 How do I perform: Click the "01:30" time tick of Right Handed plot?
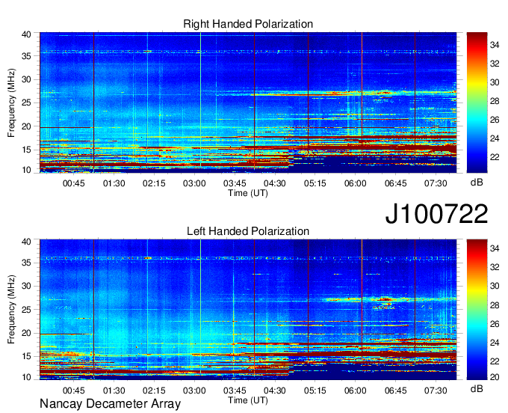point(114,183)
